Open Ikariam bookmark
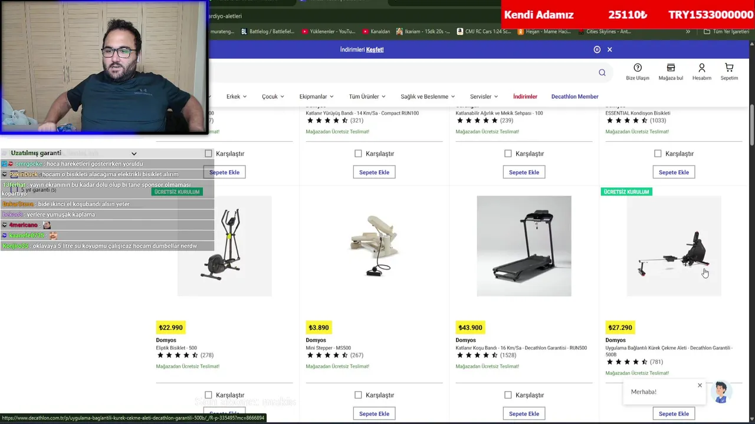The width and height of the screenshot is (755, 424). coord(423,32)
